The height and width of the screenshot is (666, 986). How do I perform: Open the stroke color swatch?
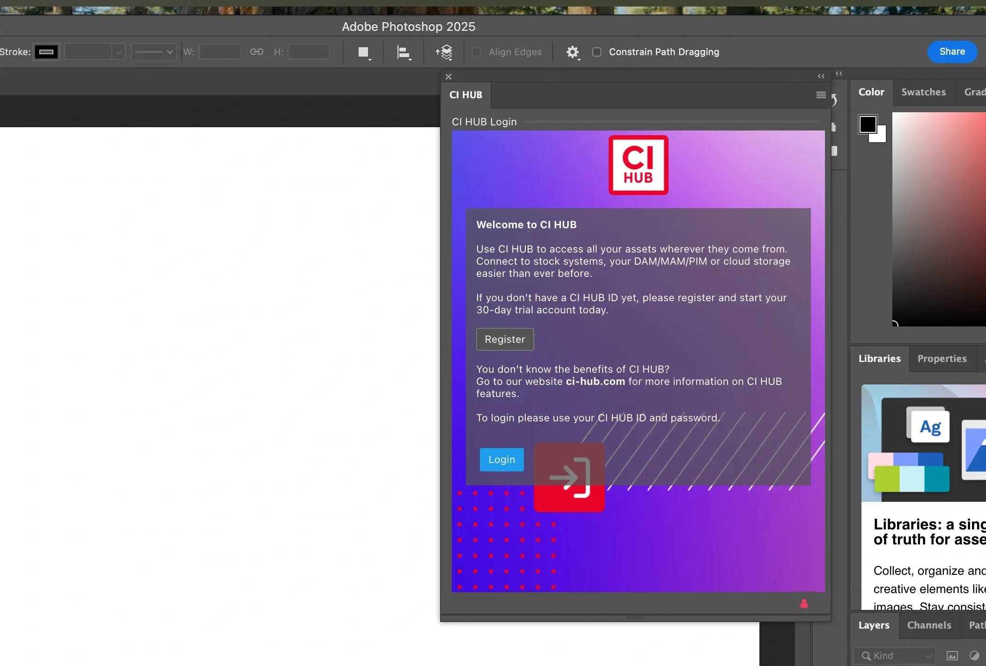coord(46,52)
